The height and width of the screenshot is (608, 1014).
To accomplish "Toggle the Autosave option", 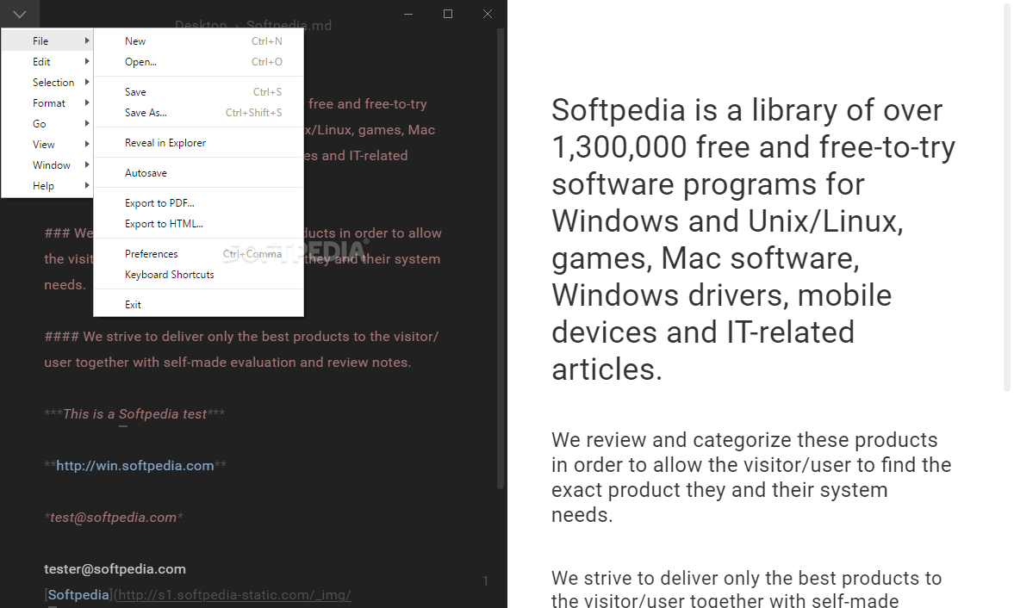I will pyautogui.click(x=198, y=173).
